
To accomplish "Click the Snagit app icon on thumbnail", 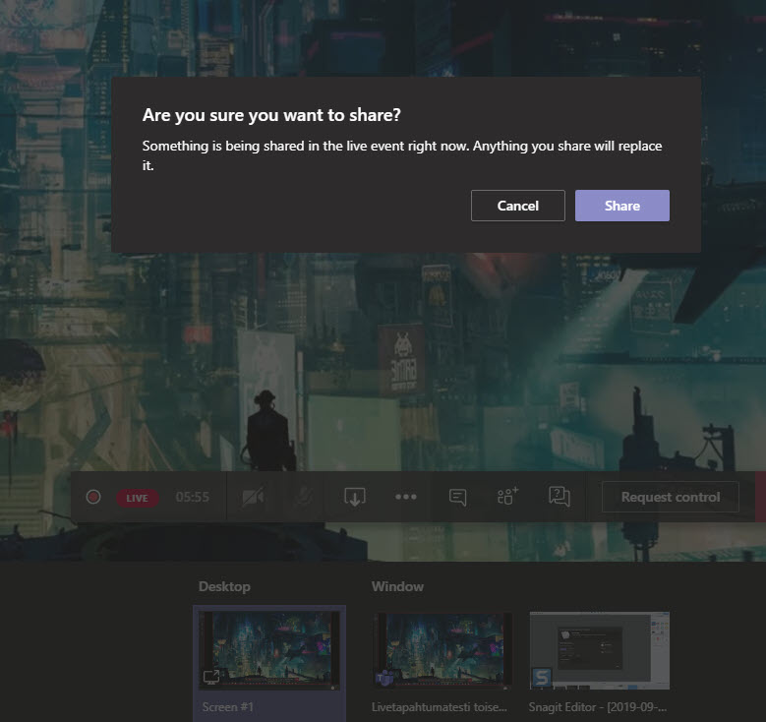I will 541,677.
